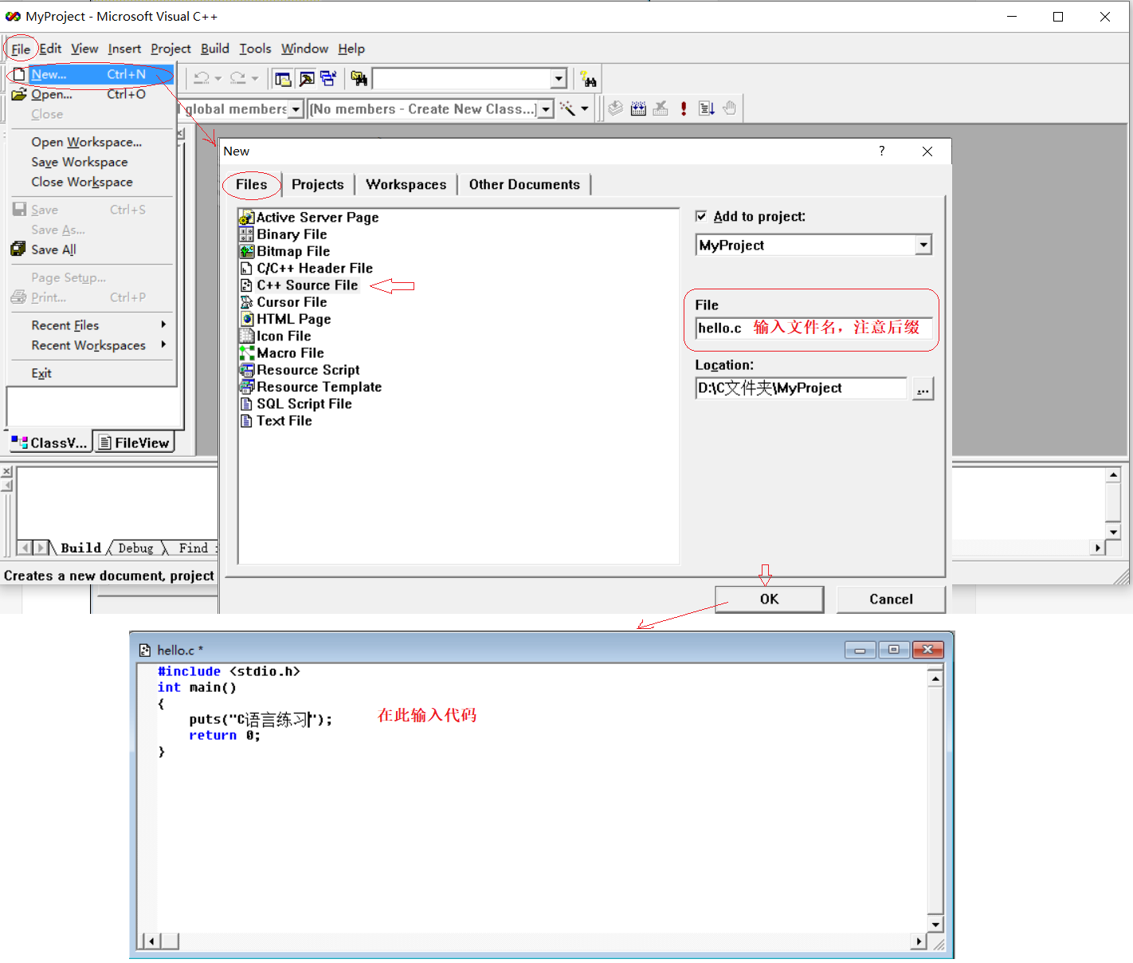The width and height of the screenshot is (1133, 963).
Task: Toggle the Output window toolbar icon
Action: click(306, 78)
